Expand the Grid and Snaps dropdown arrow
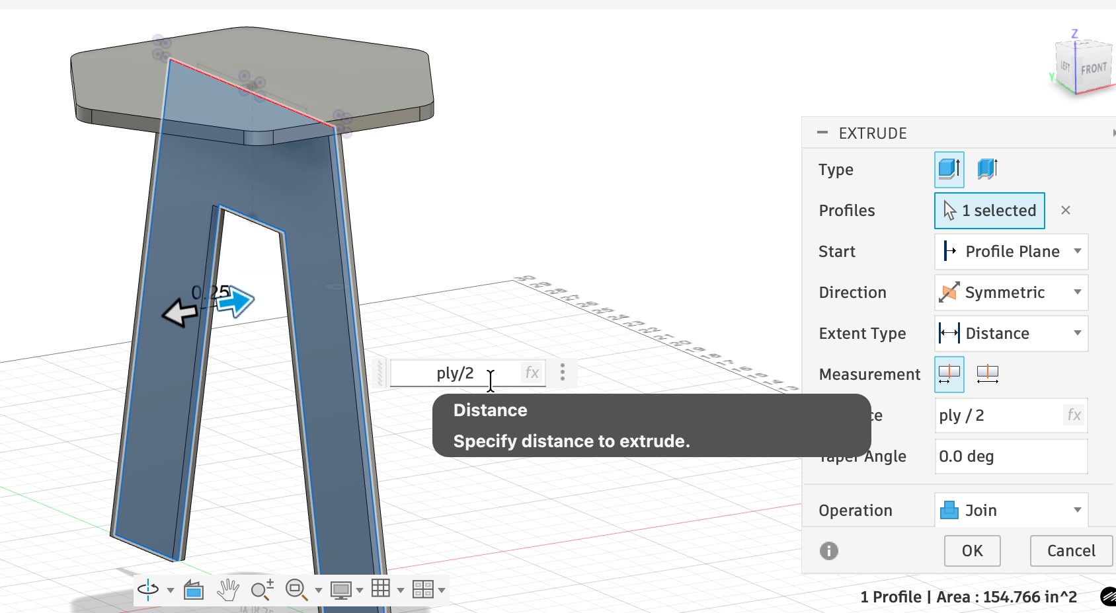1116x613 pixels. (x=401, y=590)
